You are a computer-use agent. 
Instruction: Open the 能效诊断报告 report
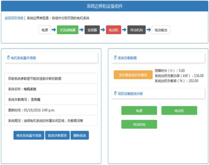pyautogui.click(x=57, y=136)
